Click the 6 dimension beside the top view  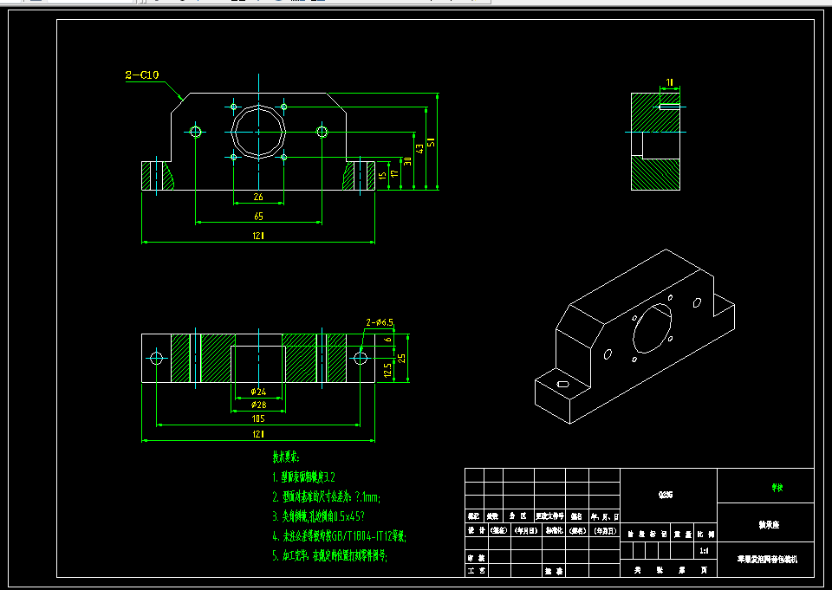tap(388, 339)
